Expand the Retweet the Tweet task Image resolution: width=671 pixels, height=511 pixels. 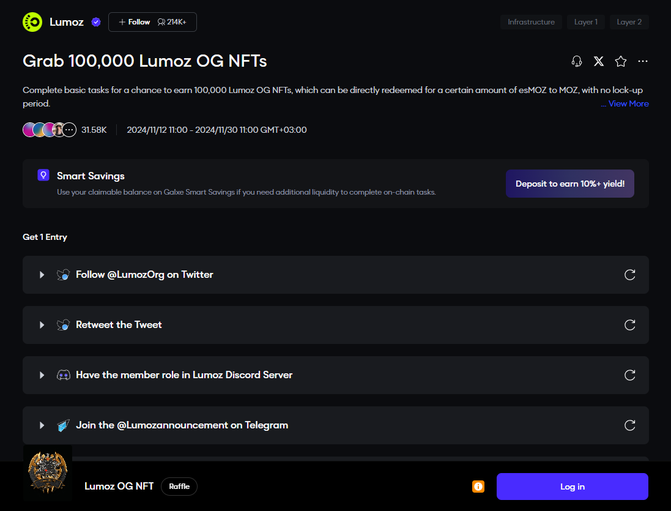click(x=42, y=325)
